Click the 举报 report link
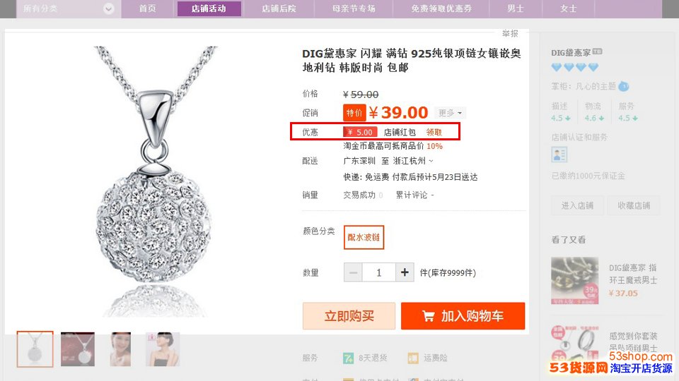The width and height of the screenshot is (679, 381). click(x=510, y=33)
